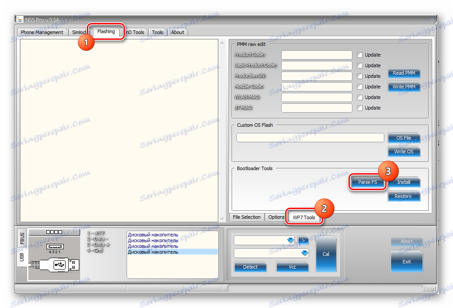The height and width of the screenshot is (308, 453).
Task: Select the Flashing tab
Action: (x=106, y=31)
